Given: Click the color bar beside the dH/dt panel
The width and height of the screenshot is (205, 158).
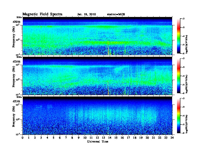Looking at the screenshot, I should 179,36.
